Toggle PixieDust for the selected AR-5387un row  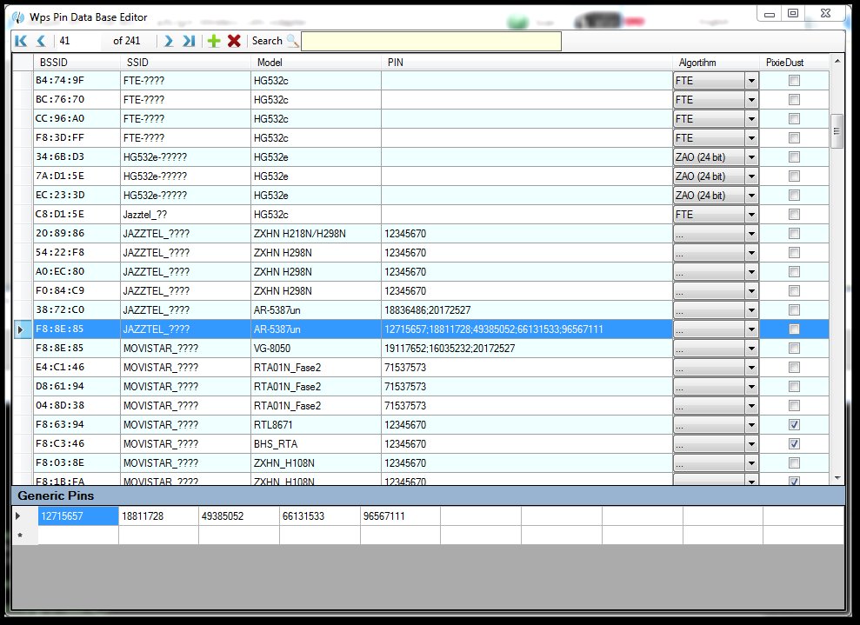click(794, 329)
